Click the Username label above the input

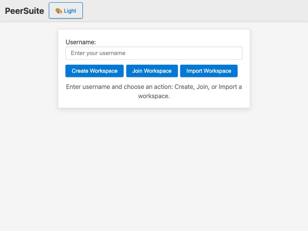pyautogui.click(x=81, y=42)
